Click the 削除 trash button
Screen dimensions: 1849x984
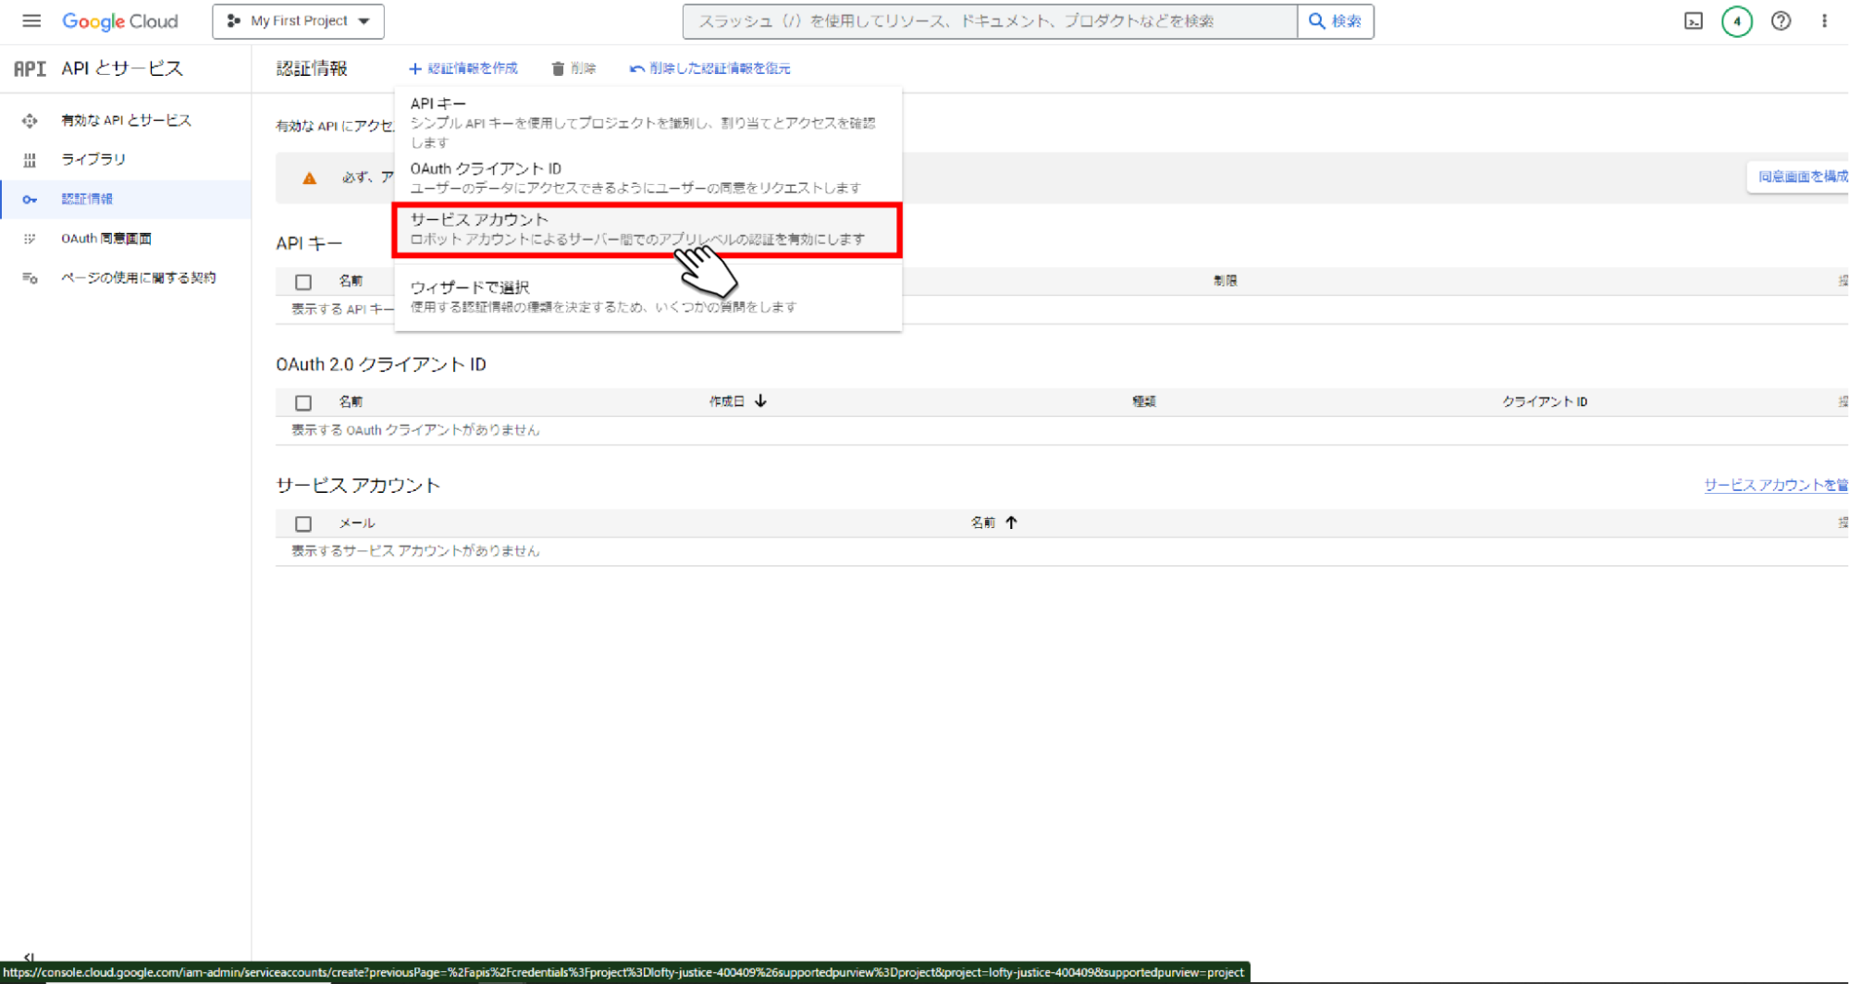click(x=573, y=68)
